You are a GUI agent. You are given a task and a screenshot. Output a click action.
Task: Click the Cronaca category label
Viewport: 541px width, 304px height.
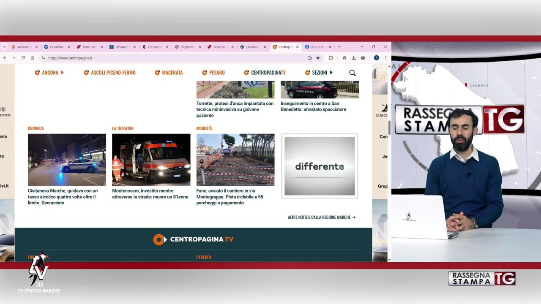36,128
